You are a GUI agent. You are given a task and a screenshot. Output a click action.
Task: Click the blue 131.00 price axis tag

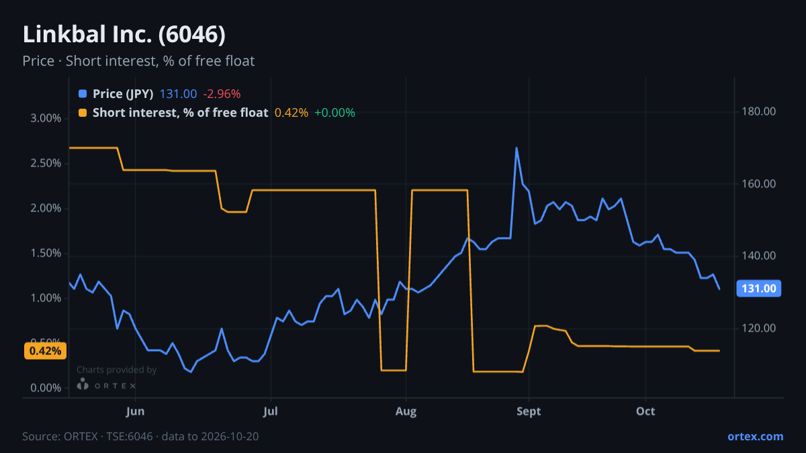click(759, 289)
